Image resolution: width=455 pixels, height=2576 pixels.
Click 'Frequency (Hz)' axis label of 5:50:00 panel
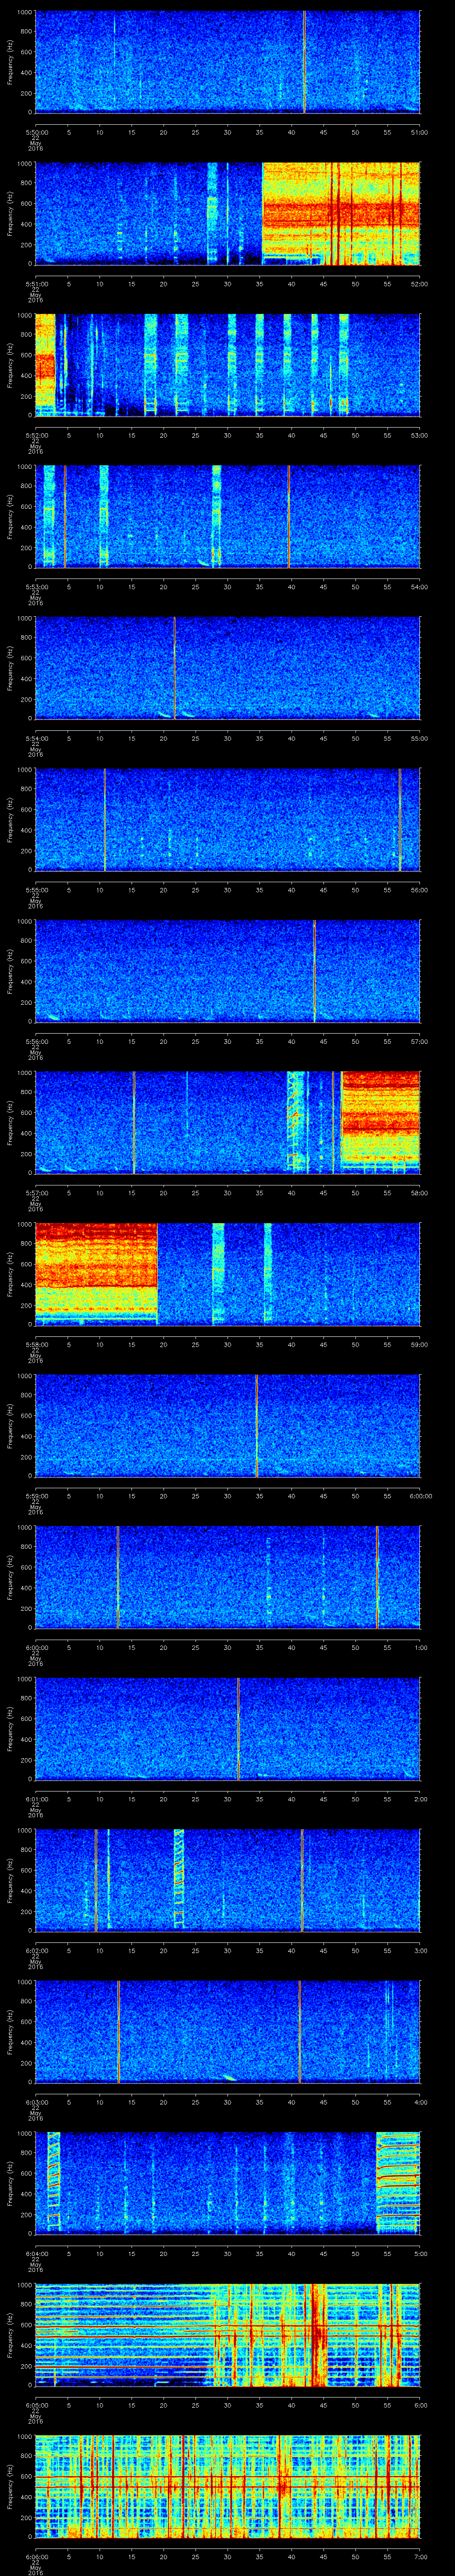point(10,62)
